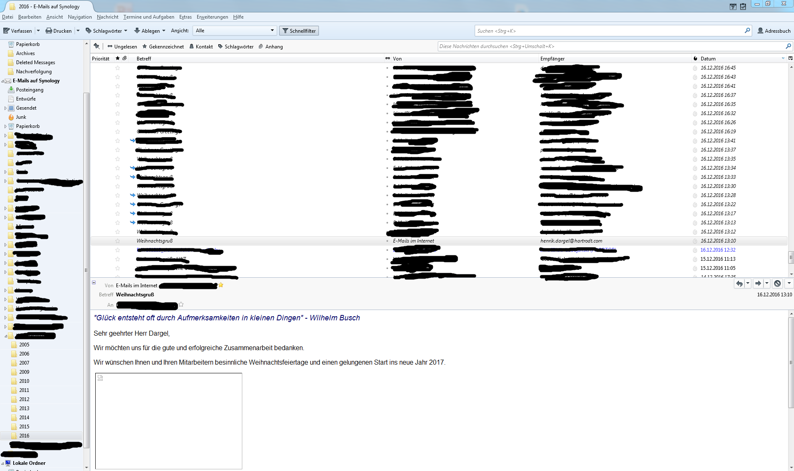Toggle the Ungelesen unread filter
The height and width of the screenshot is (471, 794).
tap(122, 47)
